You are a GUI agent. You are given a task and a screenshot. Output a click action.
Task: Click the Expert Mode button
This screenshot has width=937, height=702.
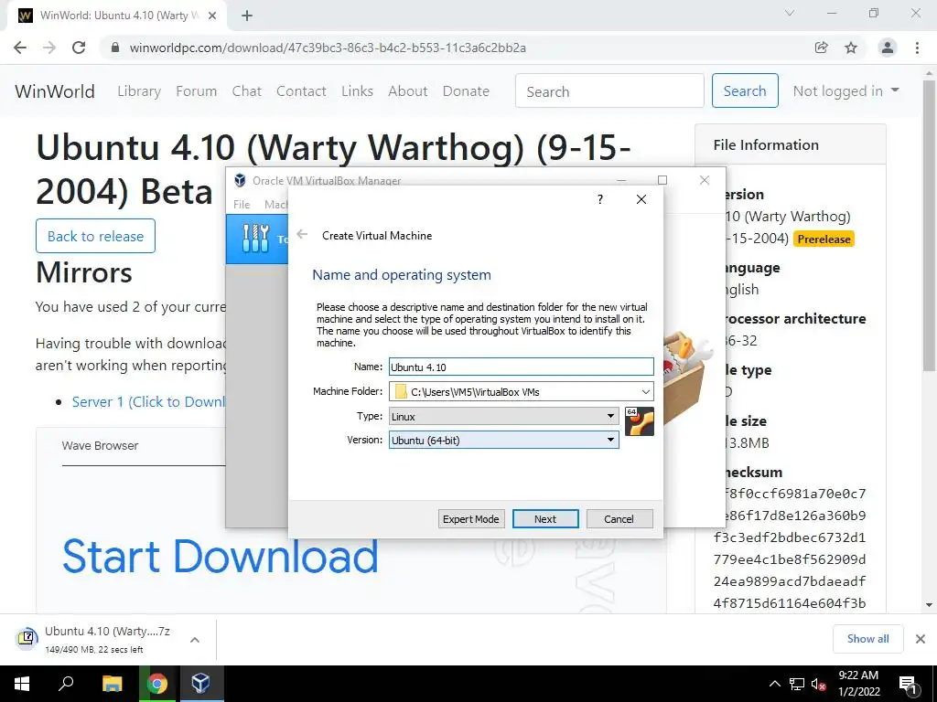471,519
